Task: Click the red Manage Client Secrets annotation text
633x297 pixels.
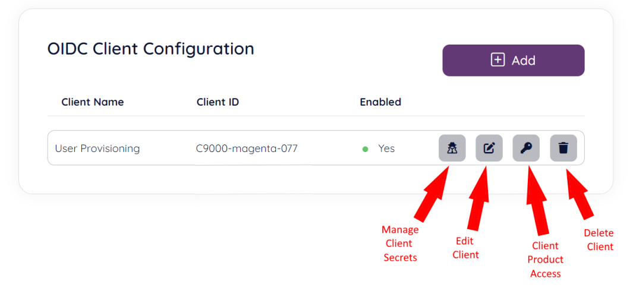Action: coord(400,244)
